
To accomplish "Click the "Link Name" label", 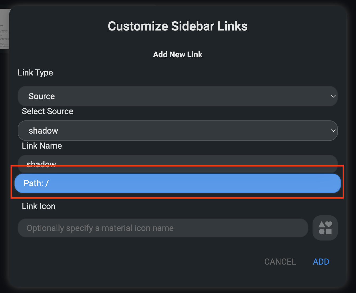I will (42, 146).
